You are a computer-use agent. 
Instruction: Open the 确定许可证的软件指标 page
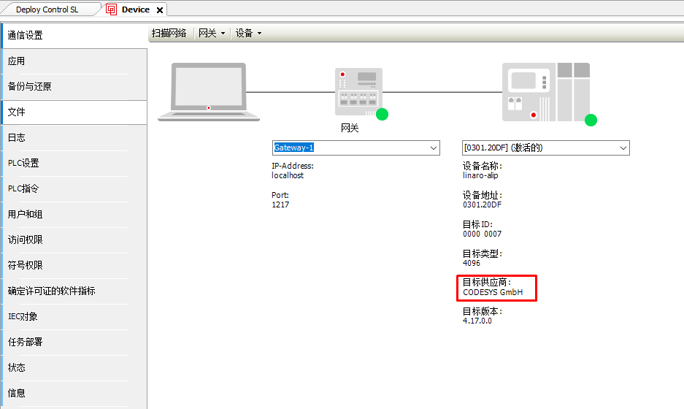[74, 291]
